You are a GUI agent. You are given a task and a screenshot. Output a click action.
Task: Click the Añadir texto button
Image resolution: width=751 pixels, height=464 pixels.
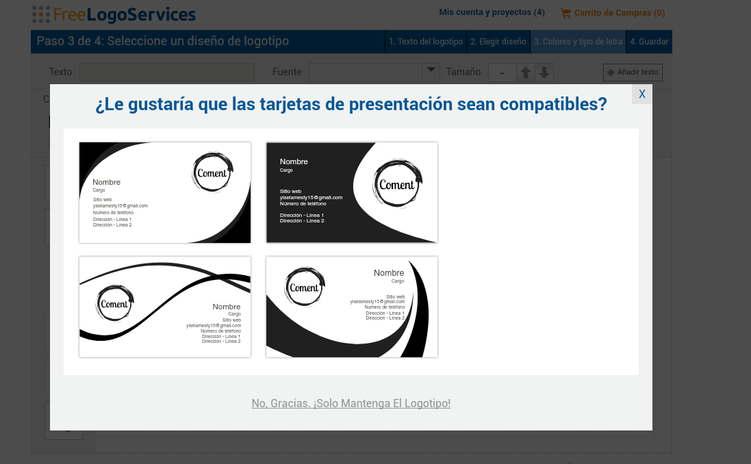click(633, 73)
